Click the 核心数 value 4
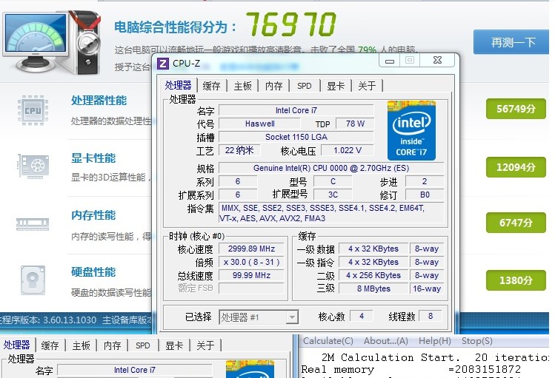Image resolution: width=555 pixels, height=378 pixels. 362,316
